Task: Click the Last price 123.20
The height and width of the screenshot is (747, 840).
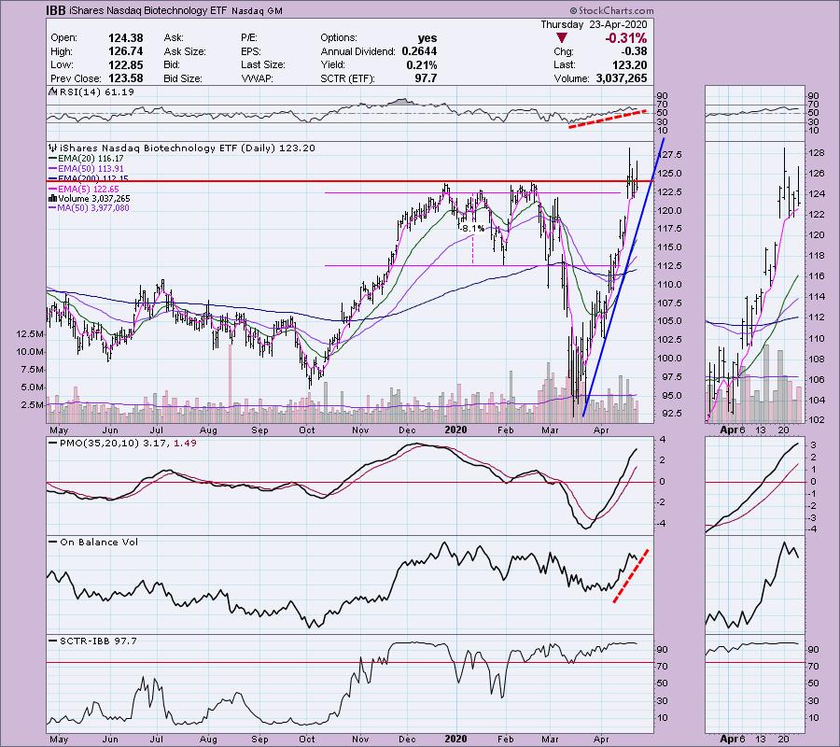Action: (x=630, y=64)
